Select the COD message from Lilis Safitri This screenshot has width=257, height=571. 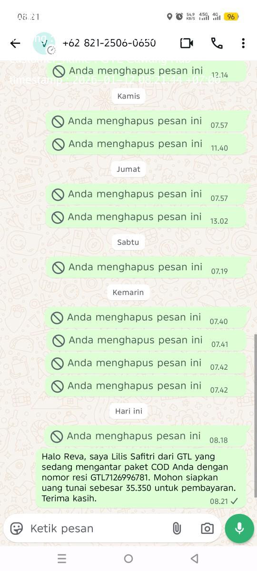(x=141, y=477)
